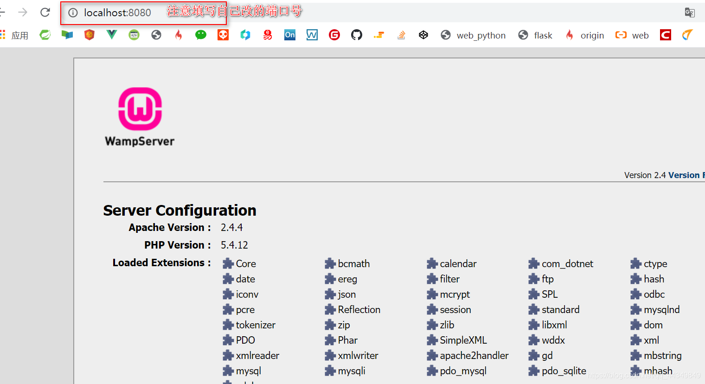Click the SPL extension entry
Viewport: 705px width, 384px height.
pos(543,294)
